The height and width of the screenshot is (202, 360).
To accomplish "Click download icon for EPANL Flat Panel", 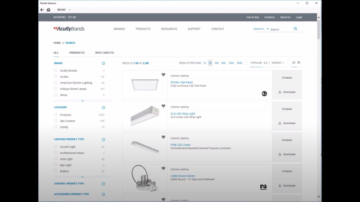I will [x=280, y=92].
